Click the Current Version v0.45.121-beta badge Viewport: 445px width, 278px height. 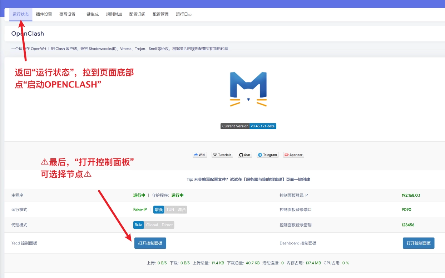pyautogui.click(x=248, y=126)
